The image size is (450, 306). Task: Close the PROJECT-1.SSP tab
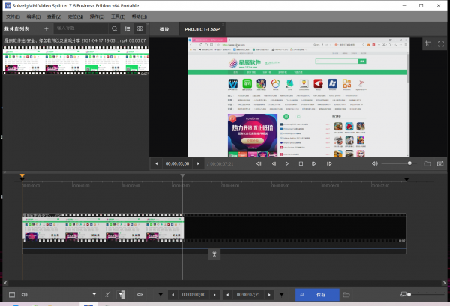[x=223, y=25]
